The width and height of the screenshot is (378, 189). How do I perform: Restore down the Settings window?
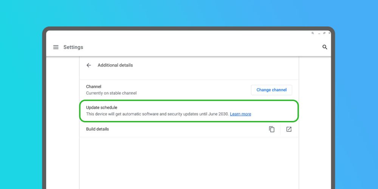pyautogui.click(x=324, y=33)
